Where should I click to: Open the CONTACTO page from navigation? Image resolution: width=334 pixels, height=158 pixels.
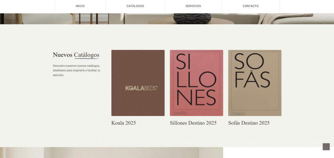coord(250,6)
